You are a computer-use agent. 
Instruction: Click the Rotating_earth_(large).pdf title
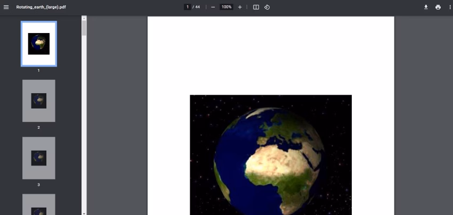pos(41,7)
